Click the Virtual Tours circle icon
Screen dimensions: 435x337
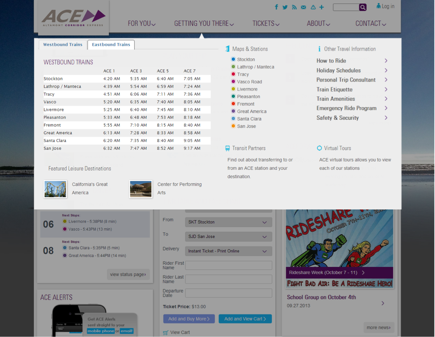pos(319,148)
